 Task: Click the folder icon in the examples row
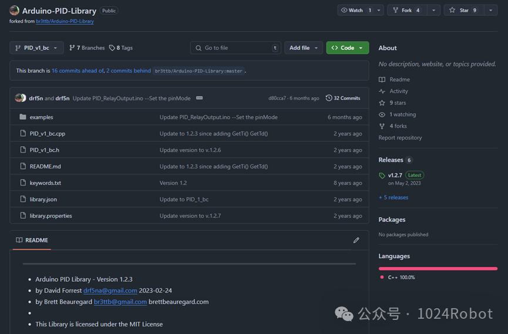23,117
